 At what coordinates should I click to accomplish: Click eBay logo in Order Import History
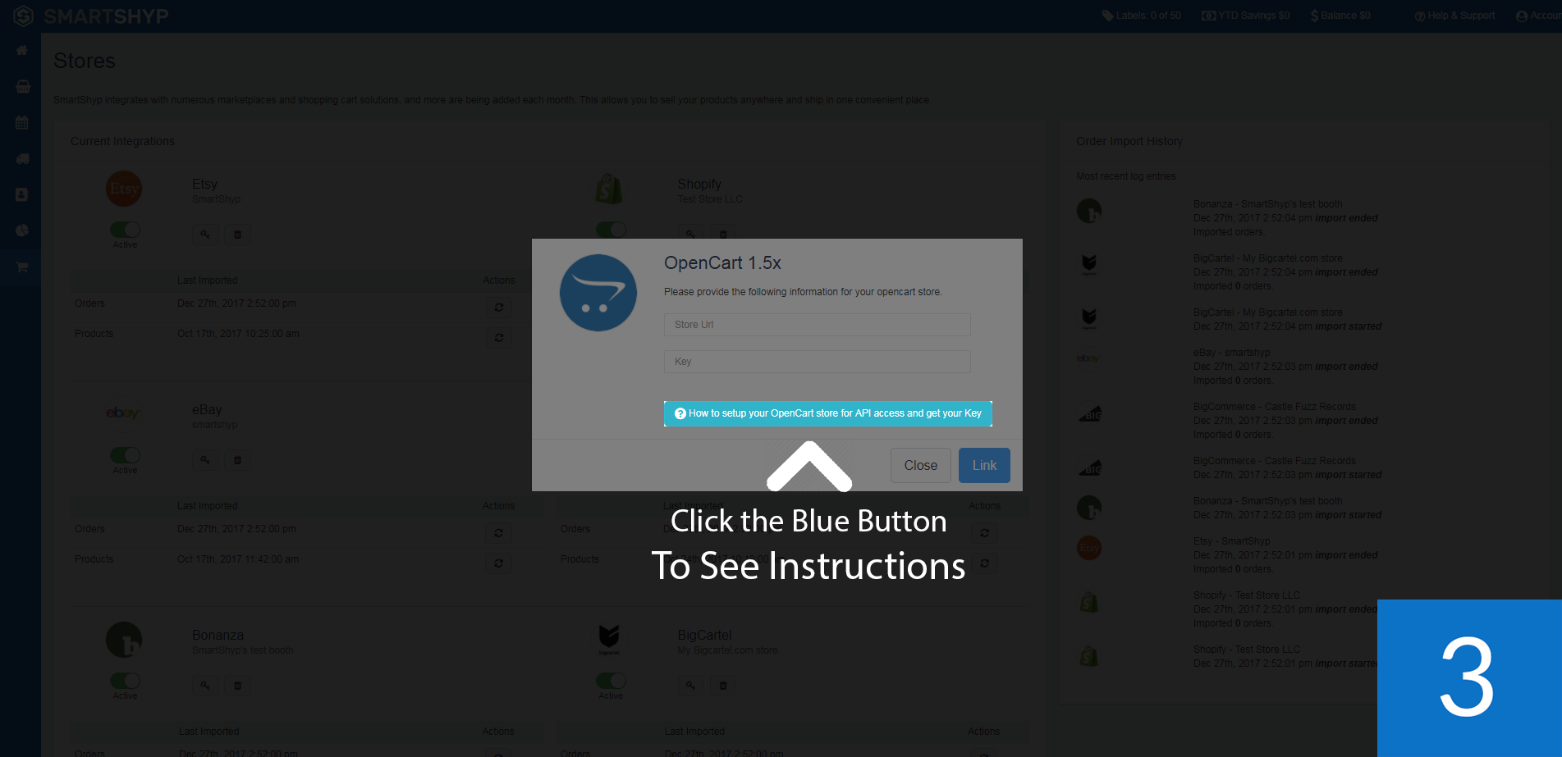point(1088,358)
